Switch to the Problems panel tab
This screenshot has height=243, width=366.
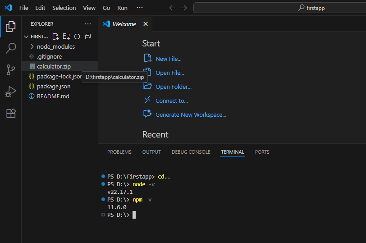click(119, 152)
